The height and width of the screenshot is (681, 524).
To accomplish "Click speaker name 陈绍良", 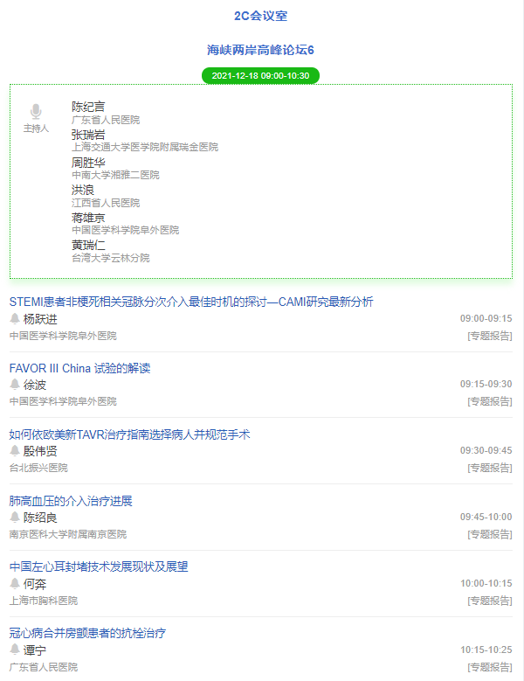I will tap(40, 518).
